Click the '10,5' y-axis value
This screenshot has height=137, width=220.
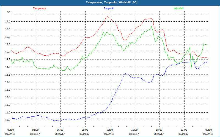click(x=8, y=120)
